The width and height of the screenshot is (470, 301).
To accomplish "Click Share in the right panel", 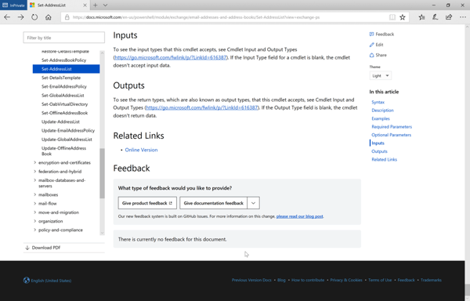I will (x=378, y=55).
